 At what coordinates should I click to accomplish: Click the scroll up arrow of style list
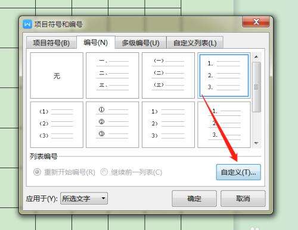256,57
